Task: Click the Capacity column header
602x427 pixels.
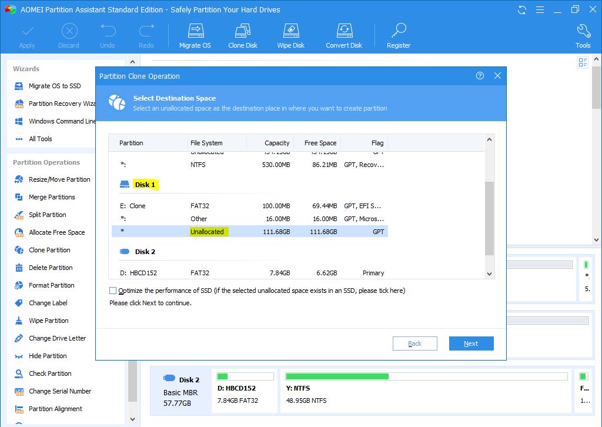Action: 276,143
